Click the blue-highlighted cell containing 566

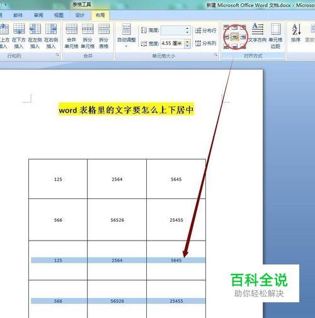(x=58, y=301)
